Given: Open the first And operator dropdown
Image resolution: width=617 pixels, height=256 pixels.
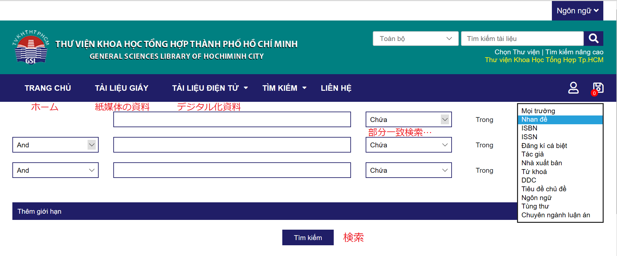Looking at the screenshot, I should tap(55, 145).
